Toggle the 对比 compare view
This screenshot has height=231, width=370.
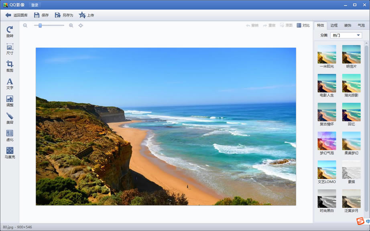[303, 25]
